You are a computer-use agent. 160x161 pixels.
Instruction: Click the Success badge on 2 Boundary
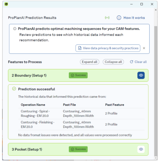pos(78,75)
